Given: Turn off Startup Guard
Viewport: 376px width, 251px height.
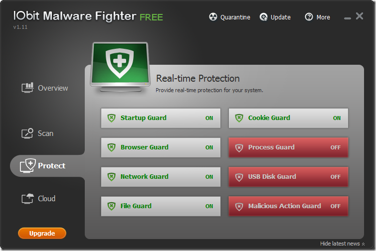Looking at the screenshot, I should (x=161, y=118).
